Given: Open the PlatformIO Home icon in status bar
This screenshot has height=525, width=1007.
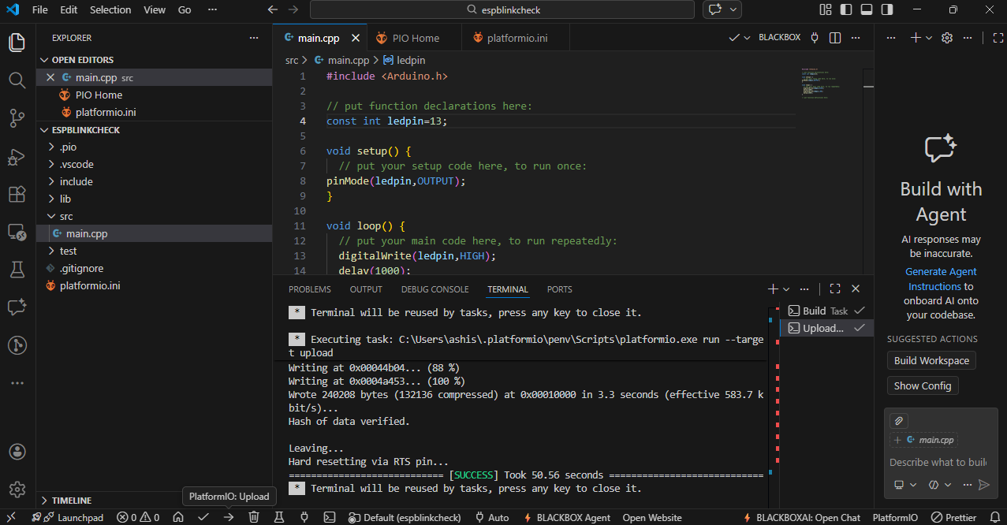Looking at the screenshot, I should (178, 517).
